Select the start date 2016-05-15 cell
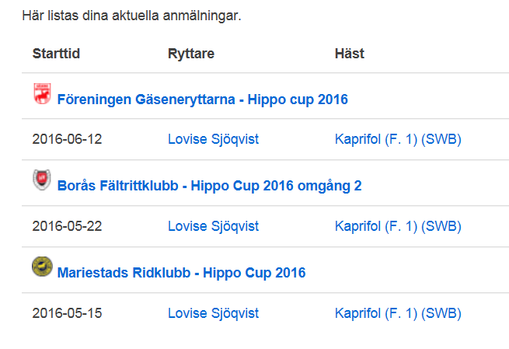This screenshot has height=349, width=509. click(x=67, y=313)
